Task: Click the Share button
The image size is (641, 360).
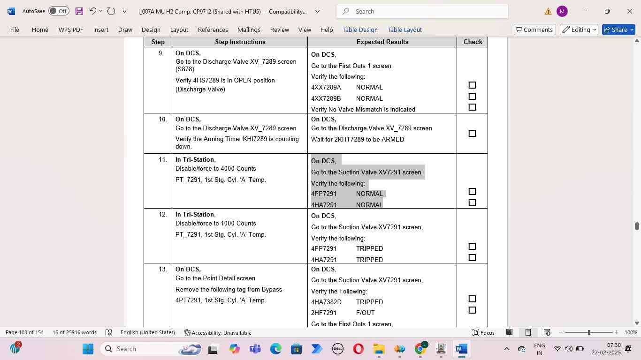Action: click(x=618, y=30)
